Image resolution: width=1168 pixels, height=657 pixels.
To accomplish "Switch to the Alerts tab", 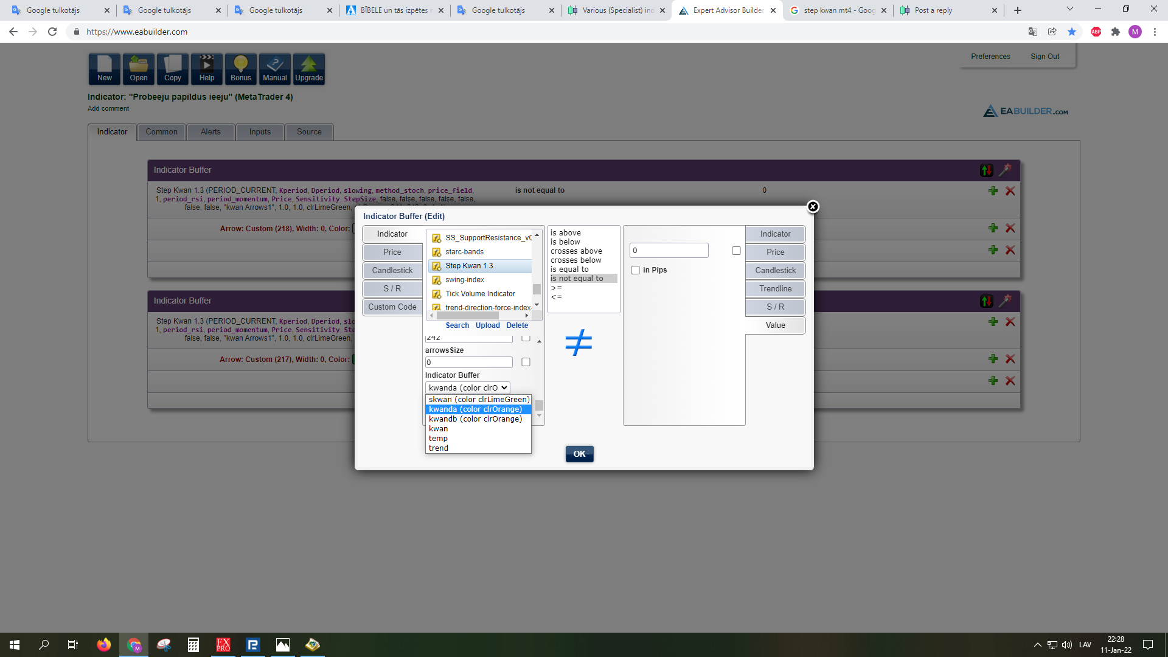I will click(210, 132).
